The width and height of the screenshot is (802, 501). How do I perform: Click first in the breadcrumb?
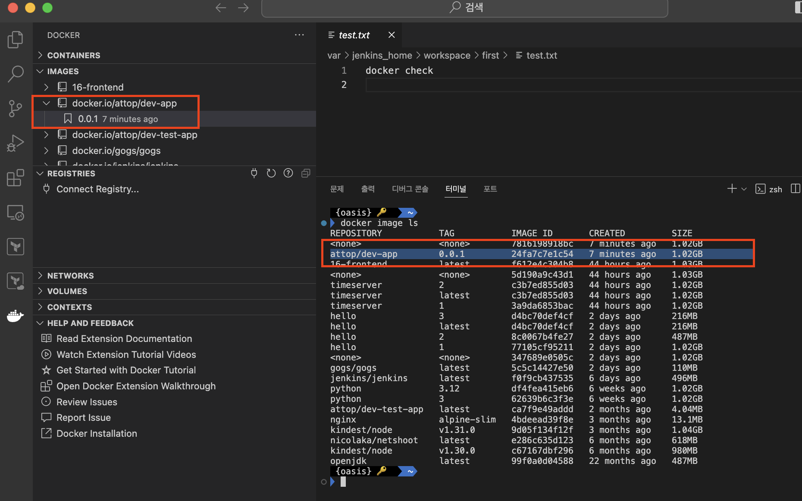coord(490,55)
